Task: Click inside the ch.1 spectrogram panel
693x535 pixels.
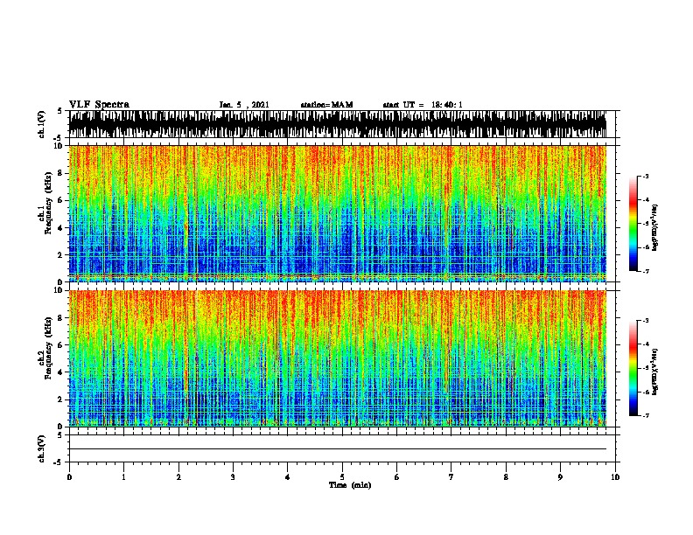Action: 338,213
